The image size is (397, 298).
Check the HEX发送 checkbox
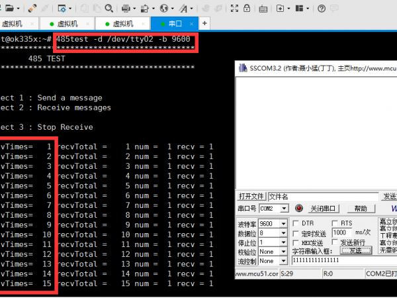pos(295,242)
